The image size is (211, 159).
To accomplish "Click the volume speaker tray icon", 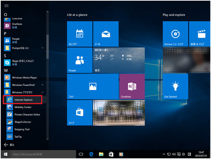I will click(x=174, y=154).
